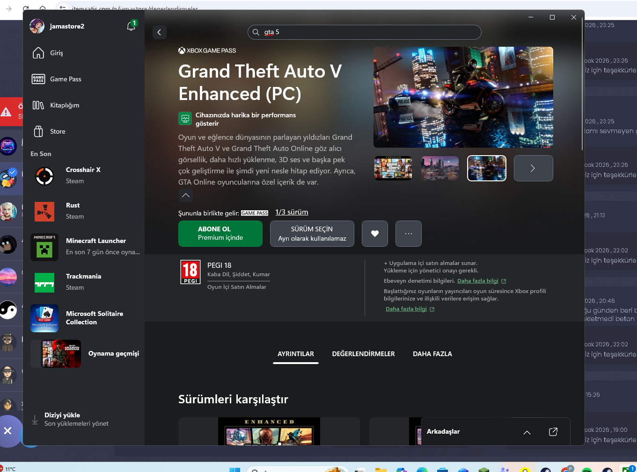Click the Xbox app vertical scrollbar
Screen dimensions: 637x472
click(582, 84)
